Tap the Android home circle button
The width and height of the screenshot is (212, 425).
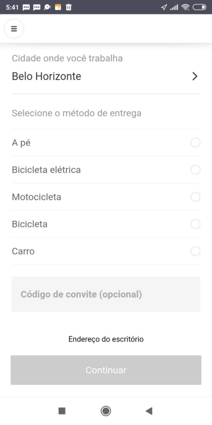click(106, 411)
